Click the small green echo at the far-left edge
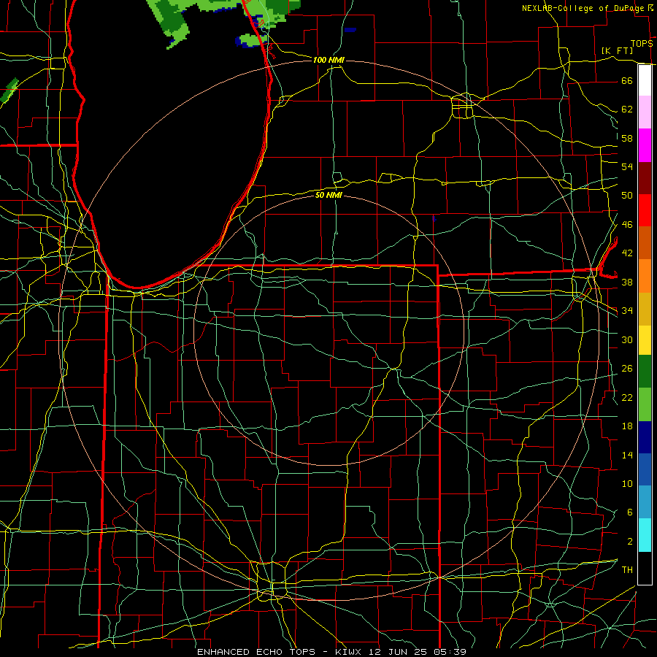Viewport: 657px width, 657px height. click(9, 90)
